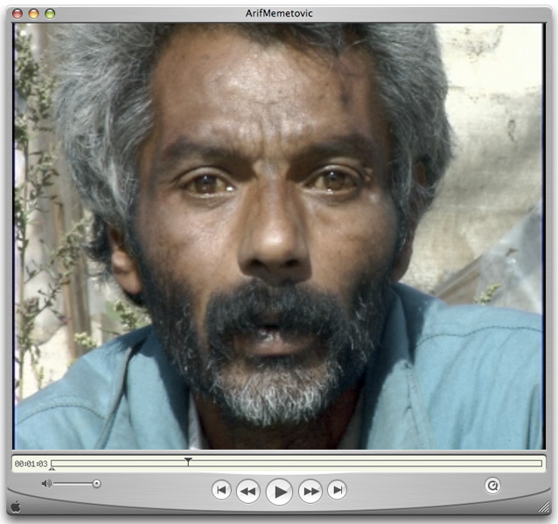Click the playhead marker on the timeline
Viewport: 558px width, 524px height.
click(188, 461)
